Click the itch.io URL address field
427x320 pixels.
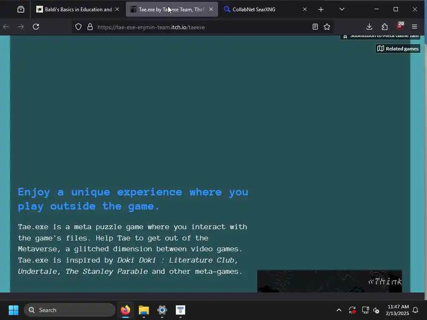[x=202, y=27]
